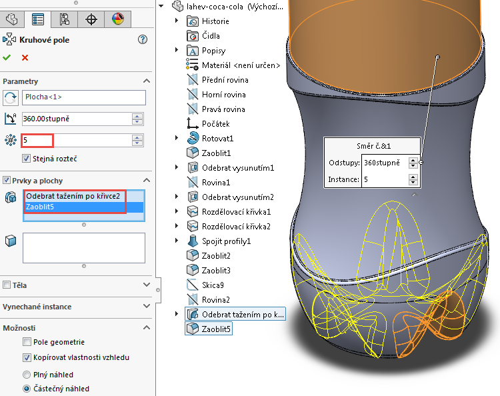Image resolution: width=500 pixels, height=396 pixels.
Task: Reverse the pattern direction icon
Action: 11,98
